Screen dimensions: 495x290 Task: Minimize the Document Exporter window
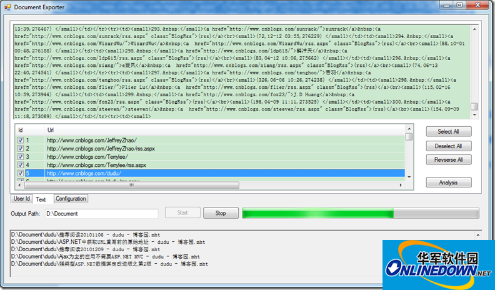pos(446,5)
